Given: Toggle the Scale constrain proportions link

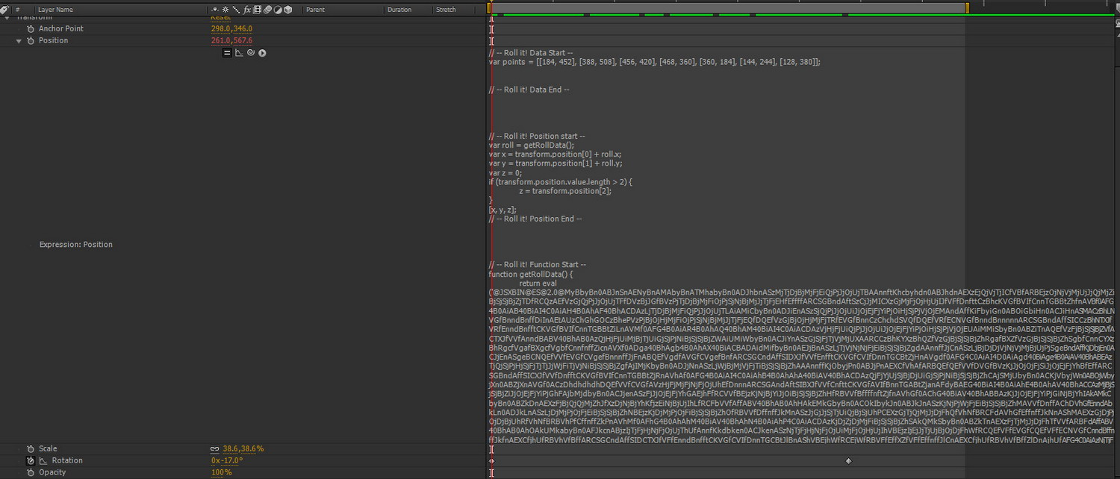Looking at the screenshot, I should (215, 449).
